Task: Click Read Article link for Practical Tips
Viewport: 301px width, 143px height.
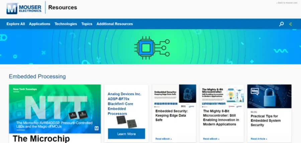Action: click(x=259, y=139)
